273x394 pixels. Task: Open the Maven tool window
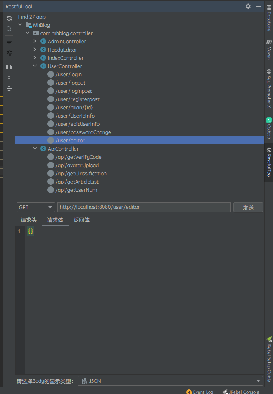coord(269,50)
